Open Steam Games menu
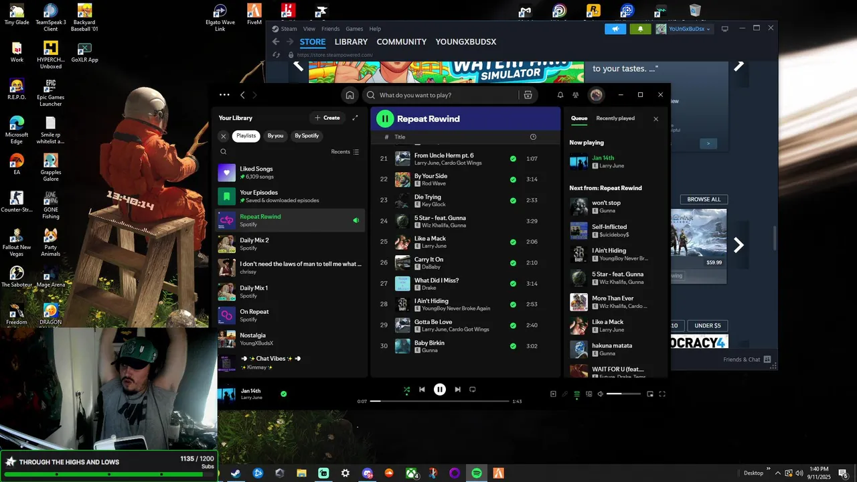This screenshot has height=482, width=857. pyautogui.click(x=354, y=29)
